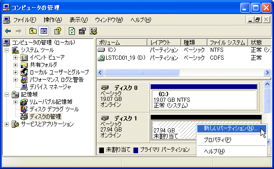Minimize the inner MDI child window
The image size is (274, 169).
pos(250,19)
